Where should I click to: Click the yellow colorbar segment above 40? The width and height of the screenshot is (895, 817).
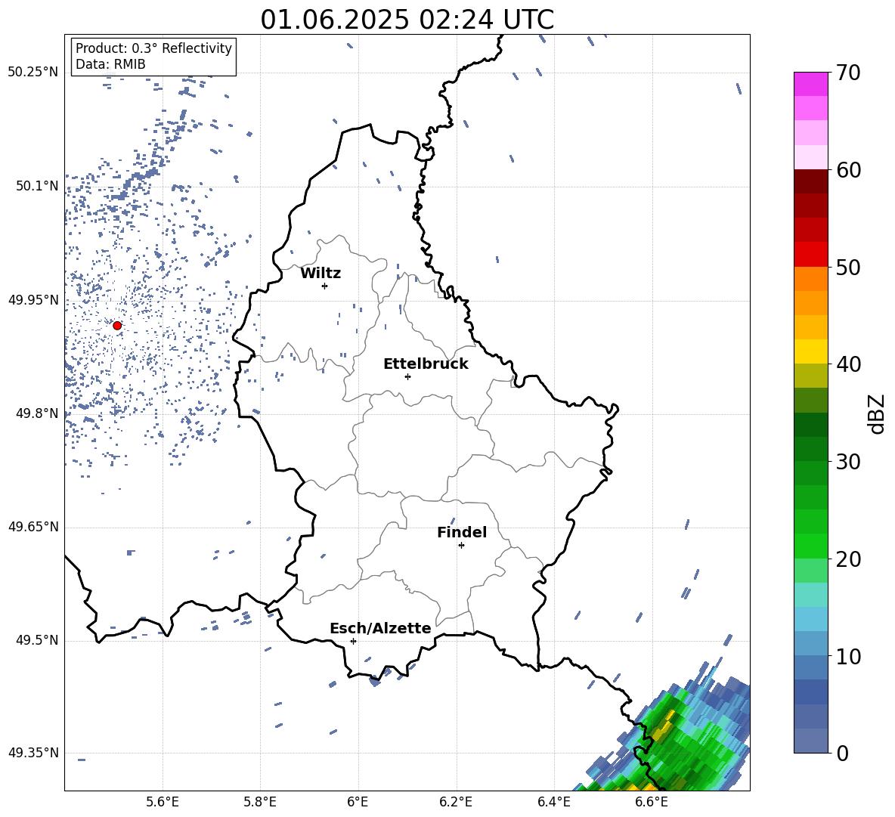(810, 352)
